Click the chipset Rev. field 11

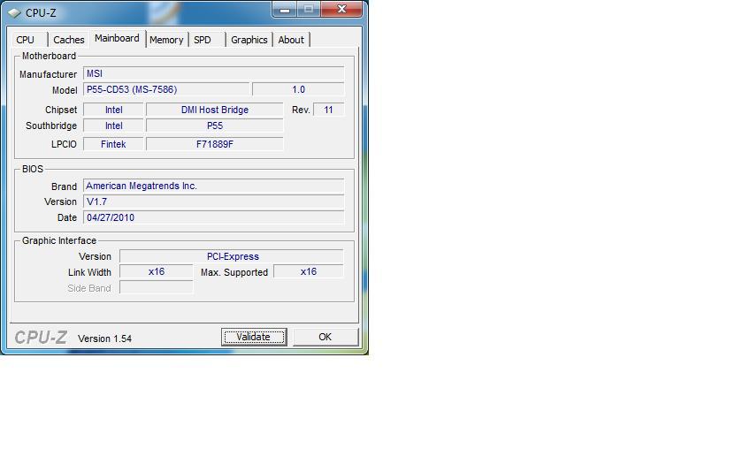329,110
